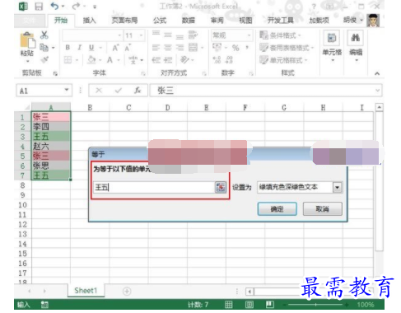Click the range selector icon in dialog
Screen dimensions: 401x313
221,188
